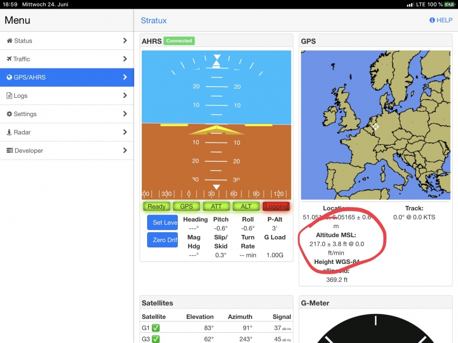Open the Logs menu item
Screen dimensions: 458x343
coord(67,96)
